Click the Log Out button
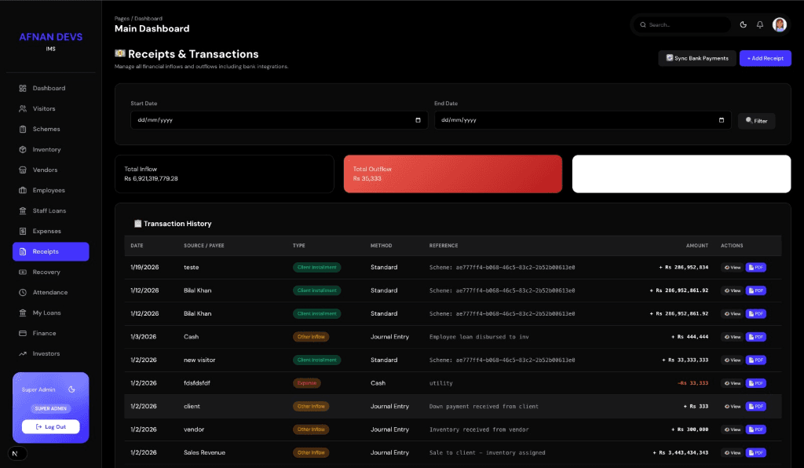804x468 pixels. pyautogui.click(x=51, y=426)
